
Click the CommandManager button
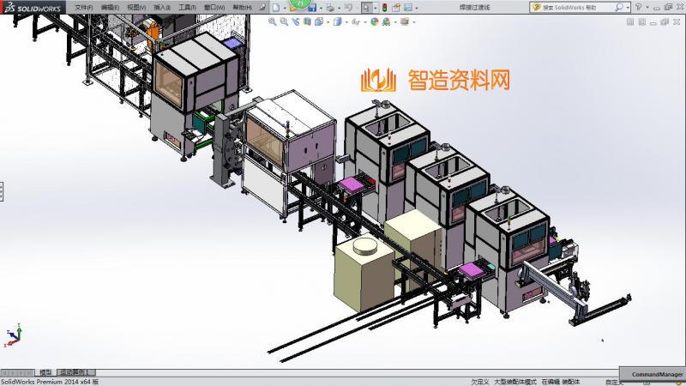[657, 375]
